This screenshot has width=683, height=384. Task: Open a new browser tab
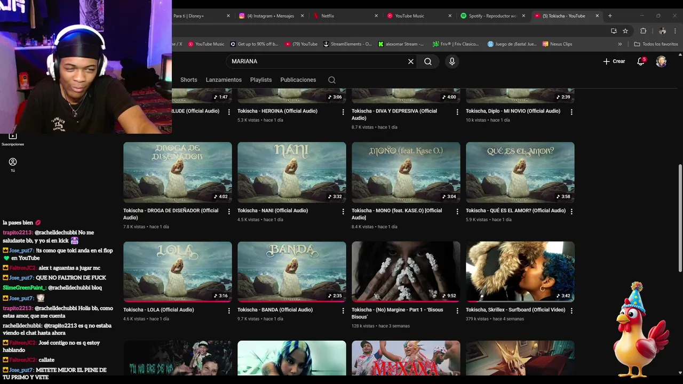[x=610, y=16]
